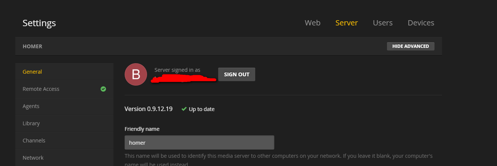Click the round B user avatar
Viewport: 497px width, 166px height.
[x=136, y=74]
